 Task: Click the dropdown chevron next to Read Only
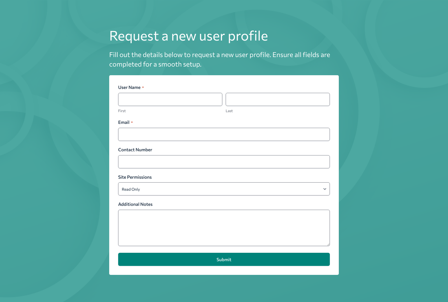pyautogui.click(x=325, y=189)
